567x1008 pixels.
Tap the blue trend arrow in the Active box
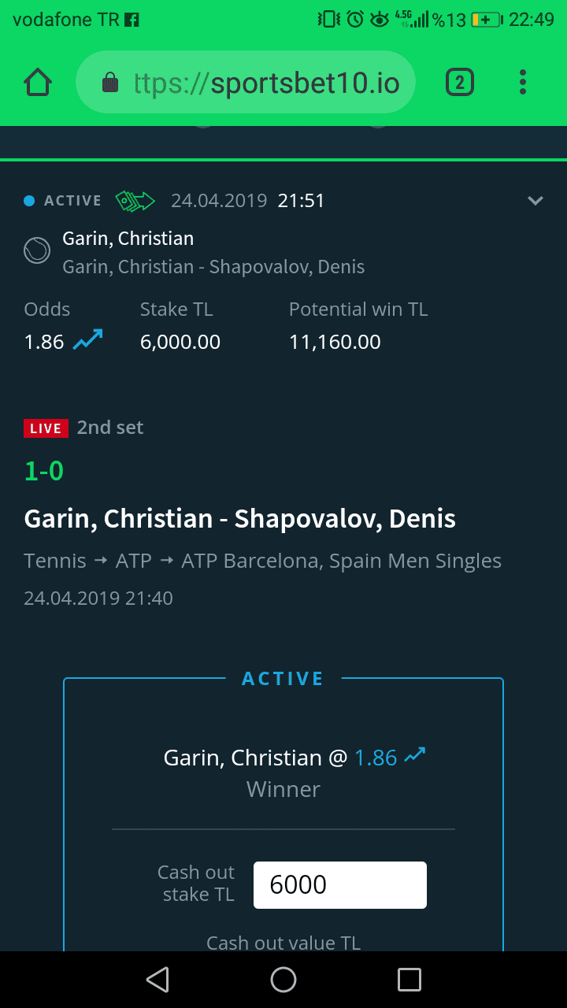414,756
